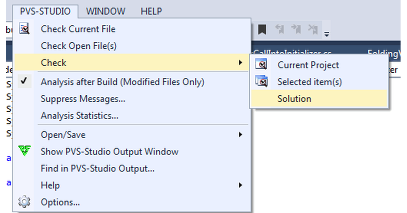Click the green PVS-Studio output window icon

[24, 151]
